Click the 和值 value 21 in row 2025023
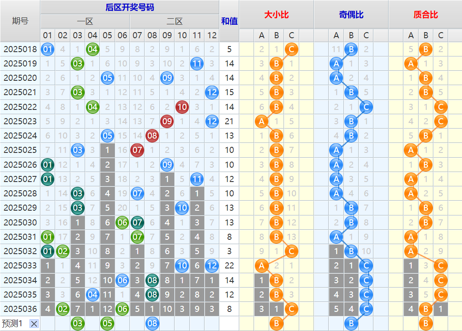This screenshot has width=462, height=331. coord(229,121)
